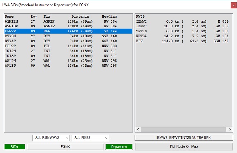Select the TNT3P SID row
The image size is (237, 153).
click(68, 56)
